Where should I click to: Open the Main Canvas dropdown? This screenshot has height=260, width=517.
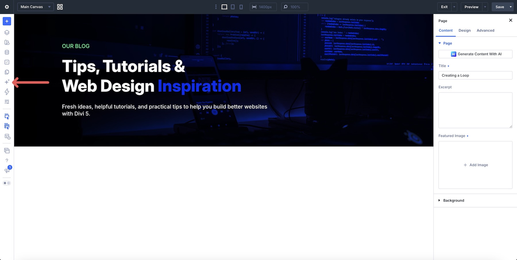(36, 7)
